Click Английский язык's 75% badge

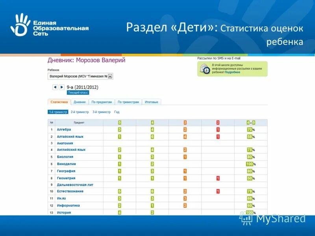[x=250, y=150]
